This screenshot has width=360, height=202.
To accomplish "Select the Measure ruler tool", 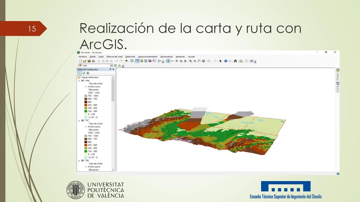I will (241, 61).
